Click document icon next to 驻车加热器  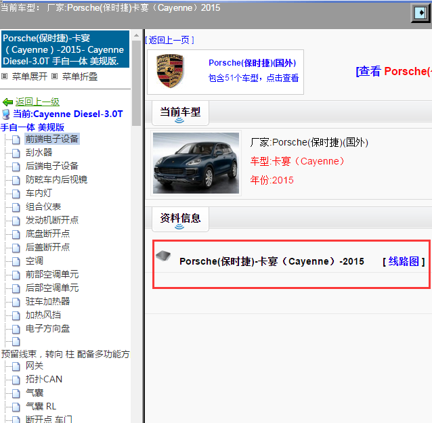pyautogui.click(x=16, y=302)
